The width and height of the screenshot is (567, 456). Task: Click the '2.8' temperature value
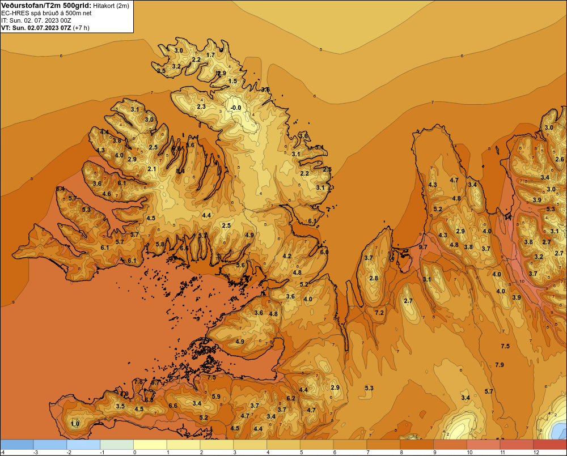click(374, 278)
